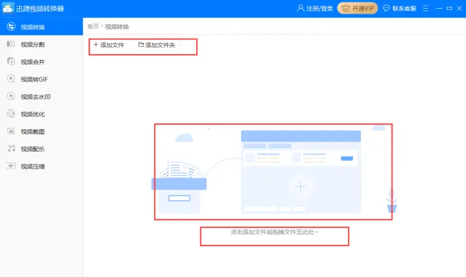The height and width of the screenshot is (277, 466).
Task: Open 联系客服 customer service
Action: [400, 8]
